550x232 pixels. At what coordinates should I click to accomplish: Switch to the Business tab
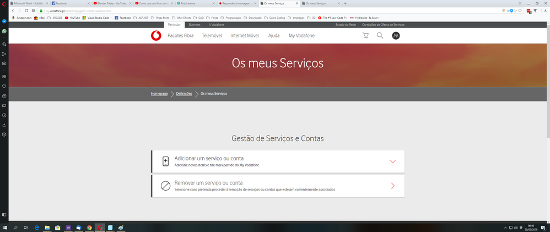pos(195,25)
